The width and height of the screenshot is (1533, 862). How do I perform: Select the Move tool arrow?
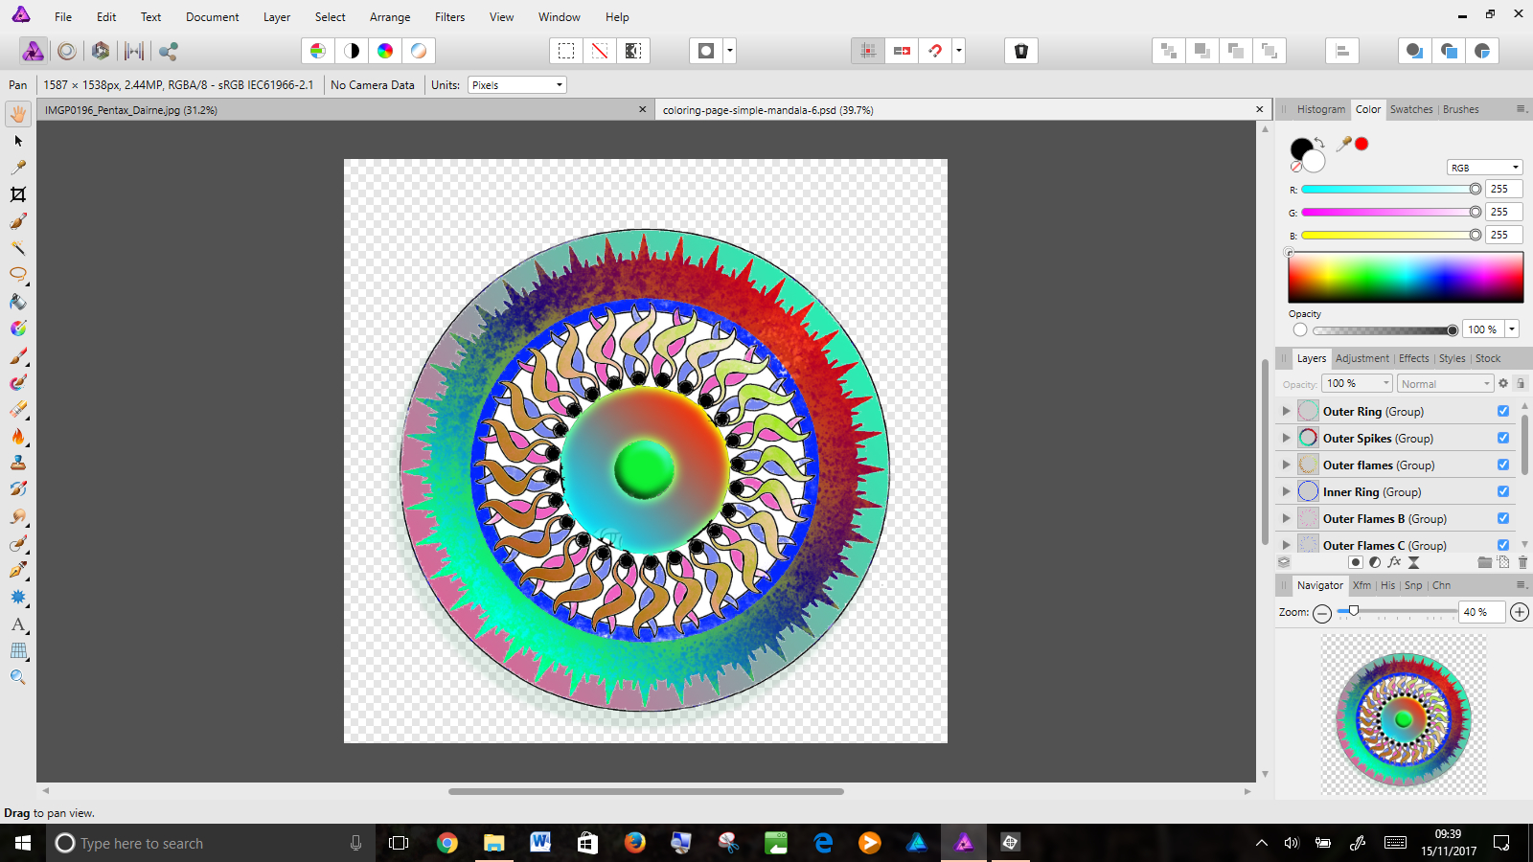click(x=18, y=141)
